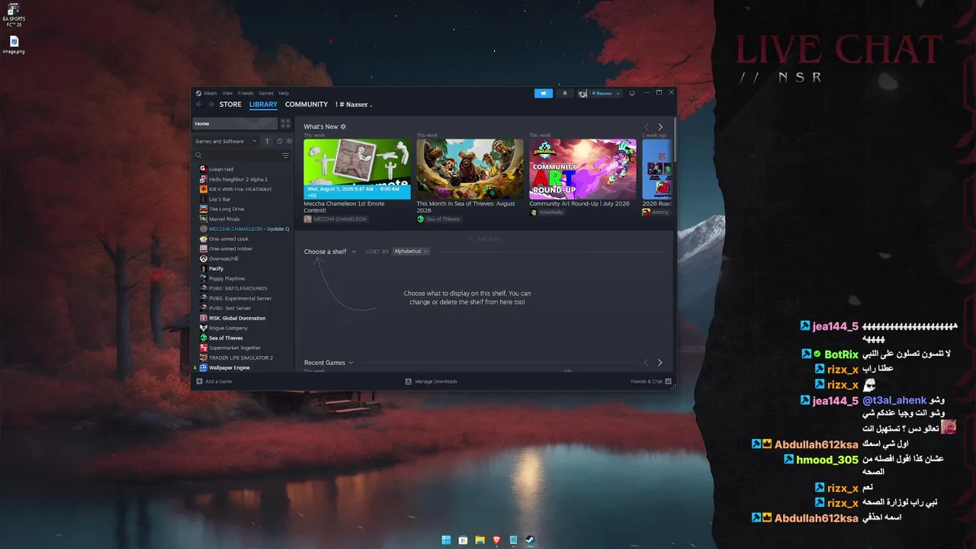Go forward with the right arrow in Steam
This screenshot has height=549, width=976.
click(x=211, y=104)
